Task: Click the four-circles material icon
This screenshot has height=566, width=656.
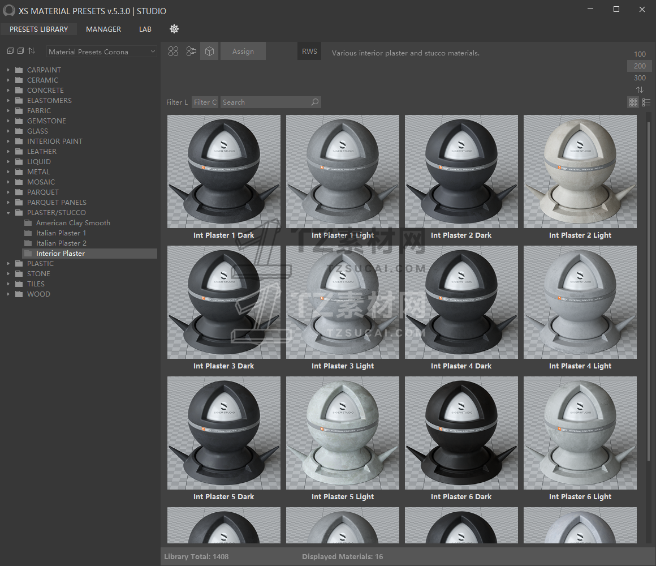Action: pos(174,52)
